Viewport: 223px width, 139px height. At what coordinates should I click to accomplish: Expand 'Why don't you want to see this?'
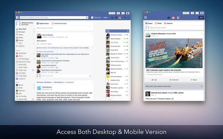tap(174, 86)
